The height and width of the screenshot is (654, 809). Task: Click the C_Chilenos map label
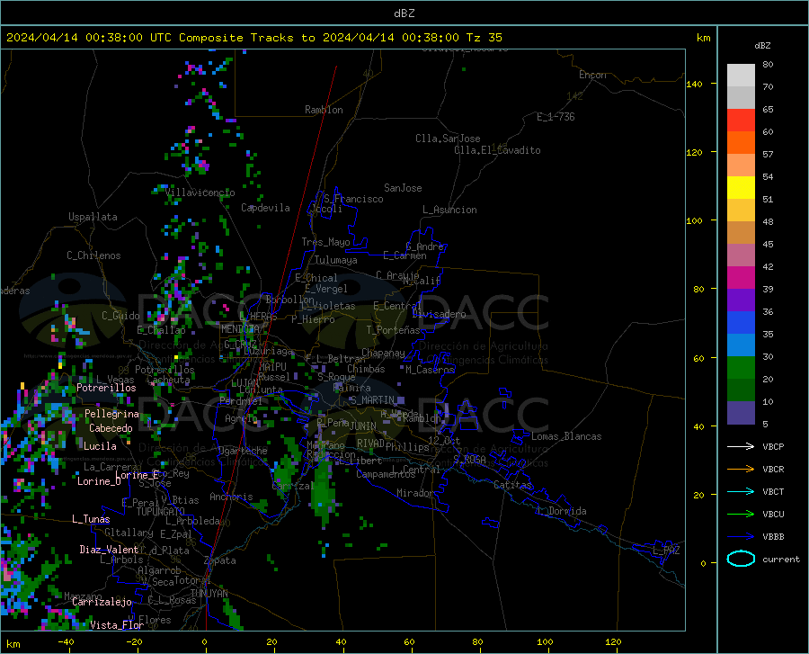[x=93, y=255]
